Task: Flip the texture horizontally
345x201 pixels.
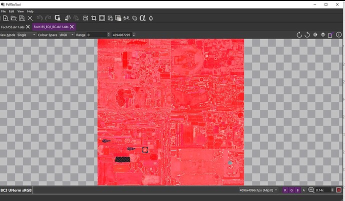Action: pos(315,34)
